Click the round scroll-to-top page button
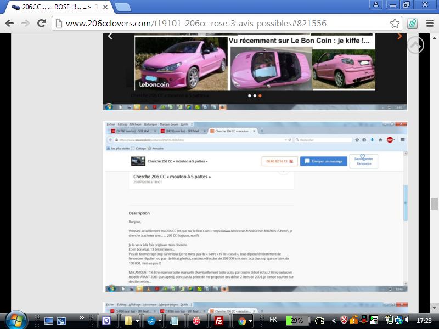439x329 pixels. (415, 45)
